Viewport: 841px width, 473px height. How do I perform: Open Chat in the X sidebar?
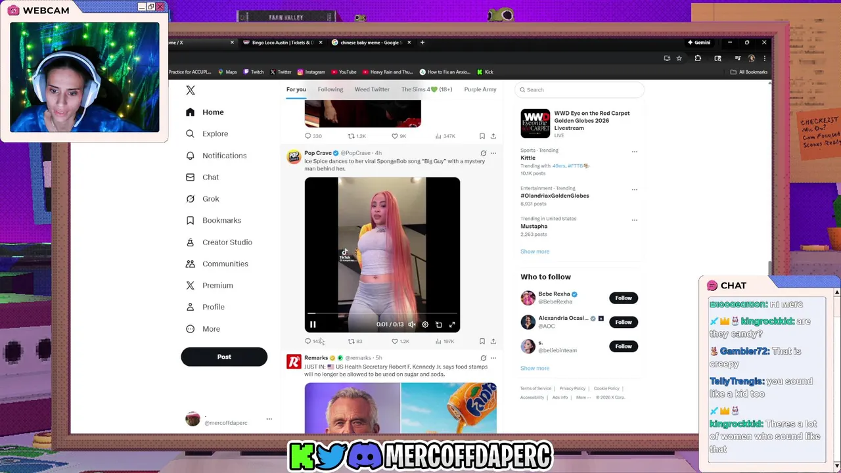tap(202, 177)
